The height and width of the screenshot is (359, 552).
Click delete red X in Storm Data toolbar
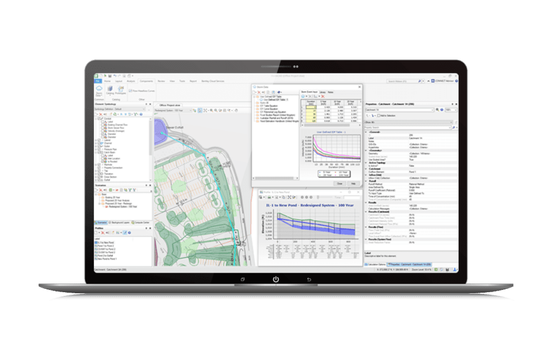click(259, 92)
